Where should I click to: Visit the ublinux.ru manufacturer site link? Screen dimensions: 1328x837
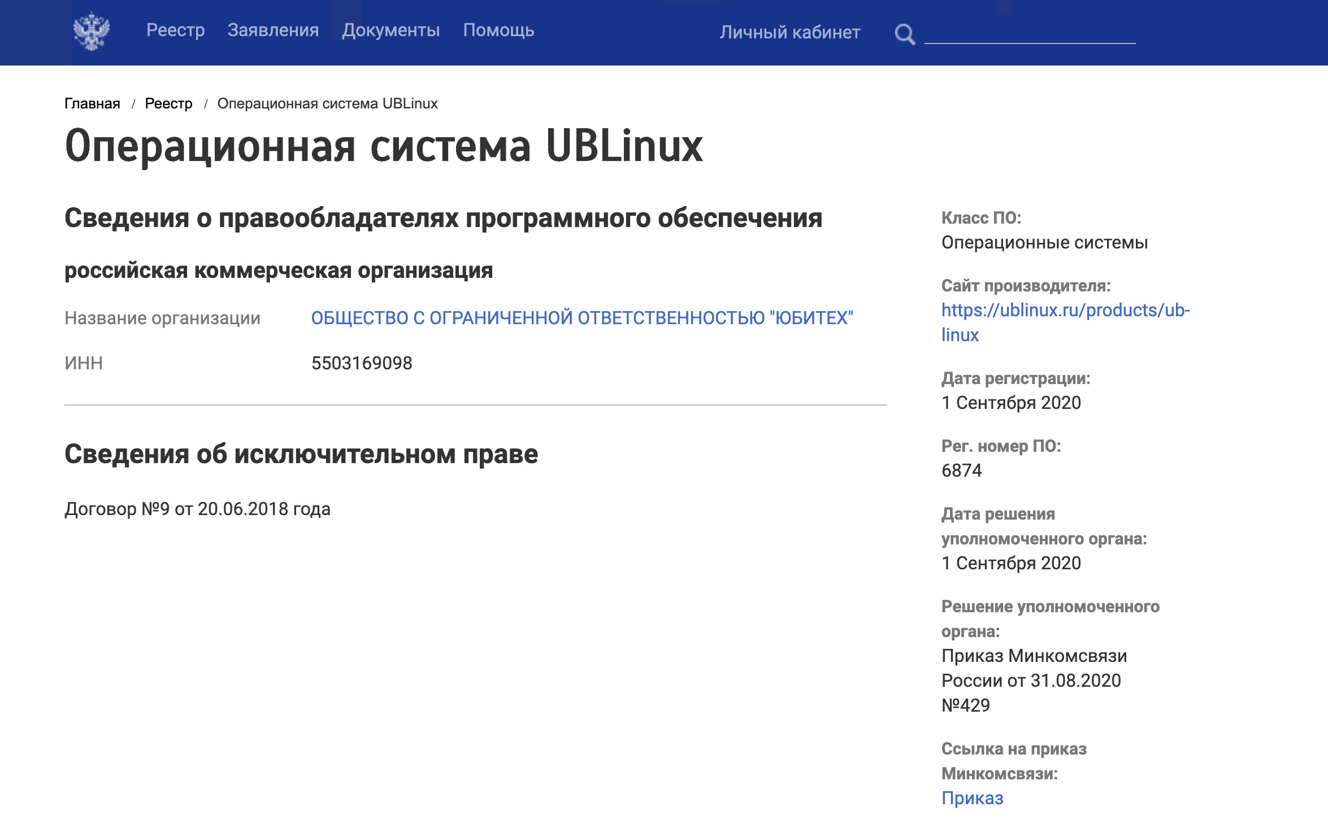coord(1065,322)
